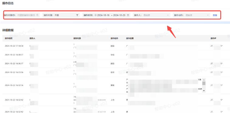
Task: Click 删除 action in the 16:06:17 row
Action: [112, 64]
